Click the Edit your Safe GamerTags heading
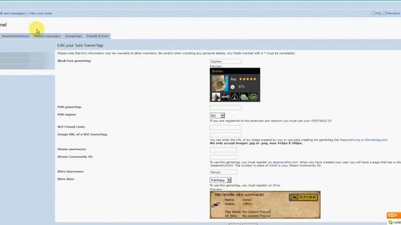 [80, 46]
